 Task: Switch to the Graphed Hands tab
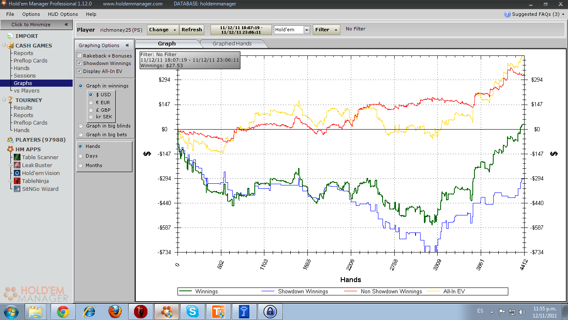click(232, 43)
